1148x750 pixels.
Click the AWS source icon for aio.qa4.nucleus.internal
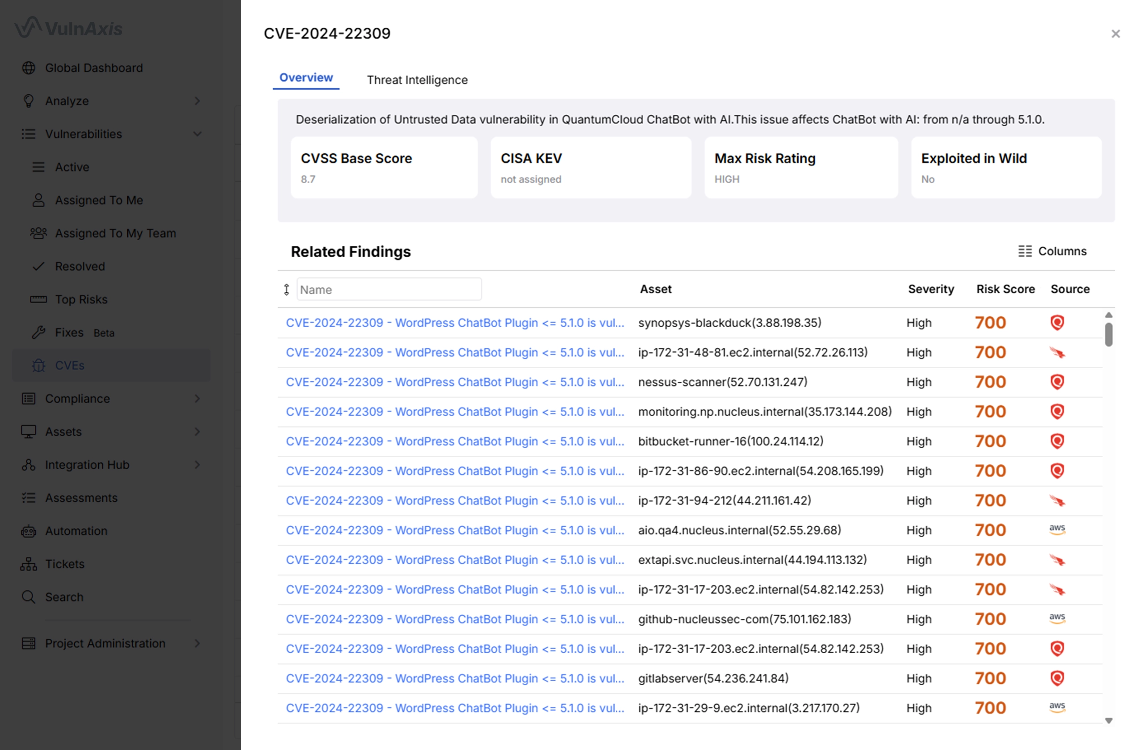[1057, 530]
